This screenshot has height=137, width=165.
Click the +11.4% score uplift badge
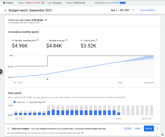(127, 129)
